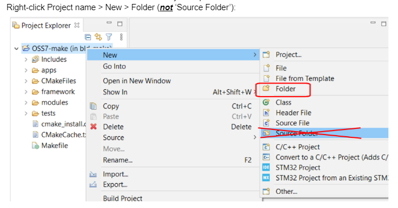Click the red Delete X icon
The width and height of the screenshot is (398, 208).
tap(93, 127)
